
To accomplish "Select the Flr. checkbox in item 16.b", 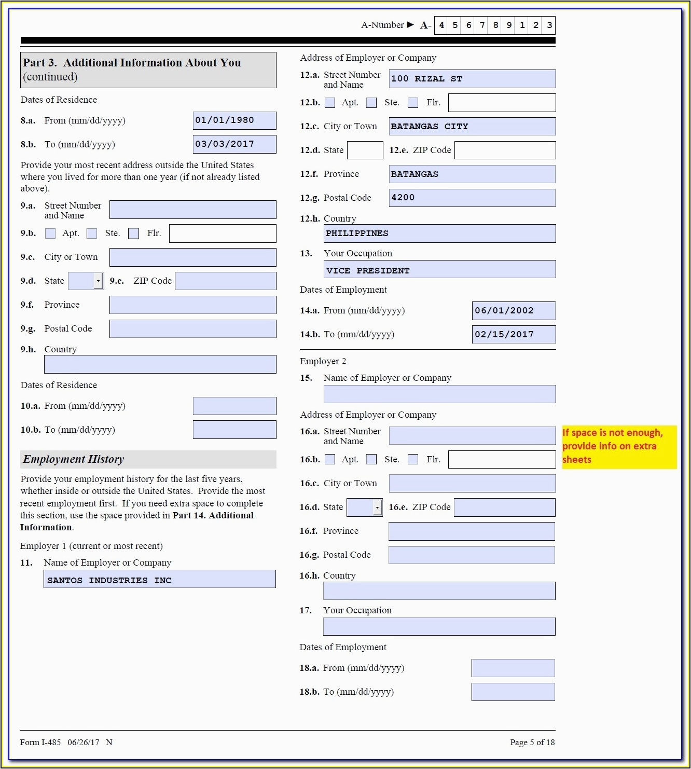I will 413,459.
